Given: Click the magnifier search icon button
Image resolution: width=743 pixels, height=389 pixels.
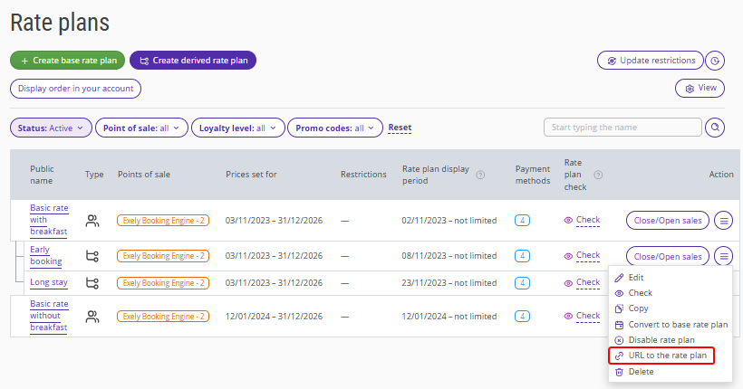Looking at the screenshot, I should tap(715, 128).
